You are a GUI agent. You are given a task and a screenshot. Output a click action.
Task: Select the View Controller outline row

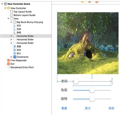click(18, 8)
